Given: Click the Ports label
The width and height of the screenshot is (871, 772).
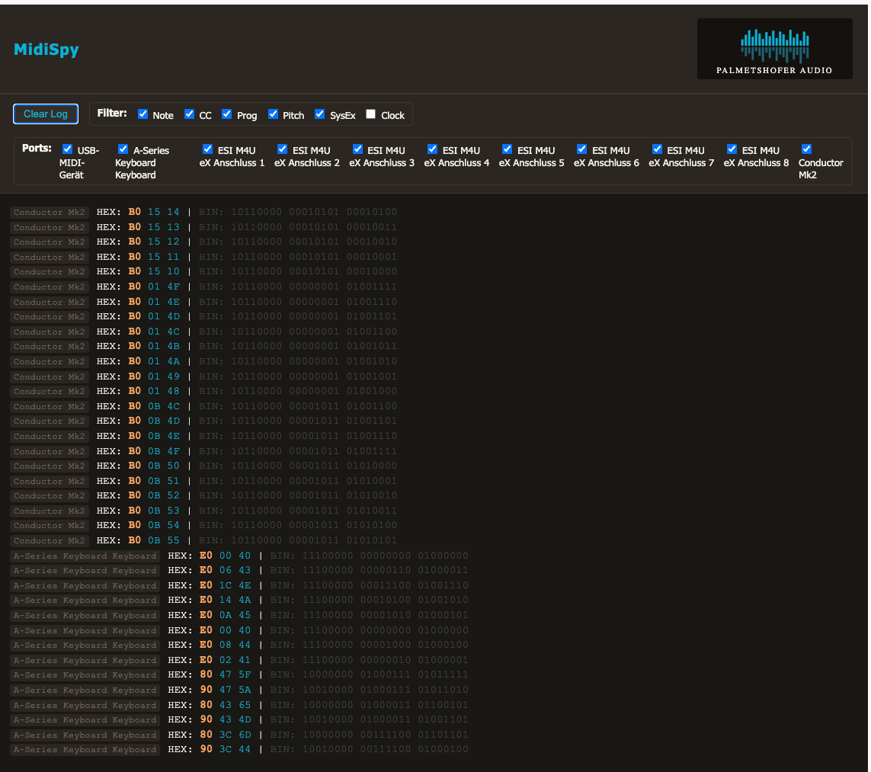Looking at the screenshot, I should click(x=37, y=149).
